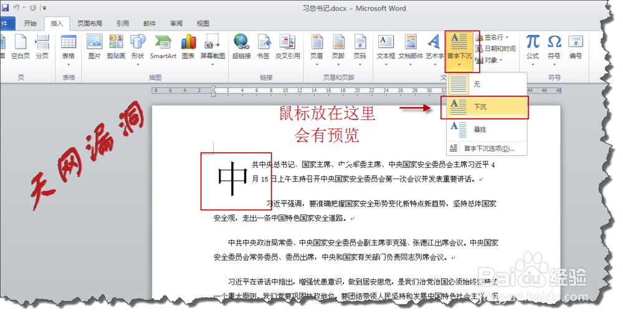Open Customize Quick Access Toolbar dropdown
This screenshot has width=623, height=318.
click(x=44, y=8)
